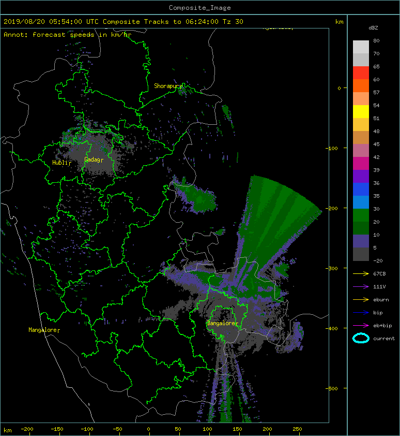Click the Bangalore city label
The width and height of the screenshot is (400, 436).
(223, 323)
